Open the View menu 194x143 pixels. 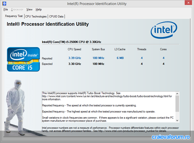(x=29, y=10)
